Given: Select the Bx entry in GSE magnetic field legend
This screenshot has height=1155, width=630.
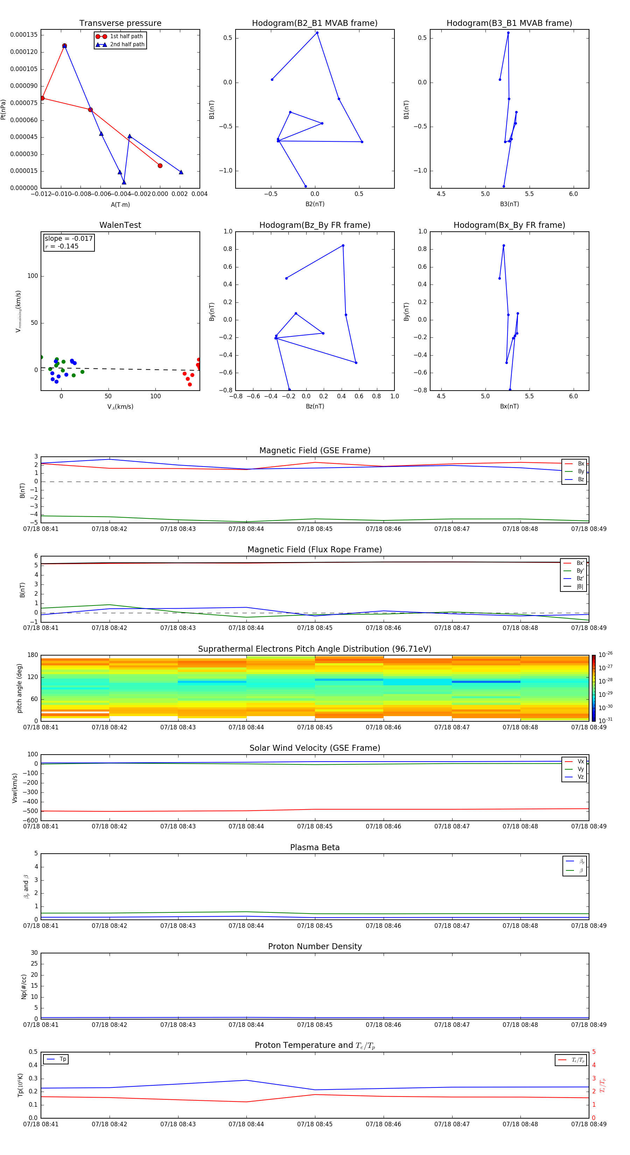Looking at the screenshot, I should (574, 464).
